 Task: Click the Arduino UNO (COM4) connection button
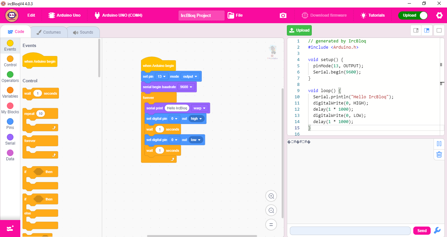119,15
